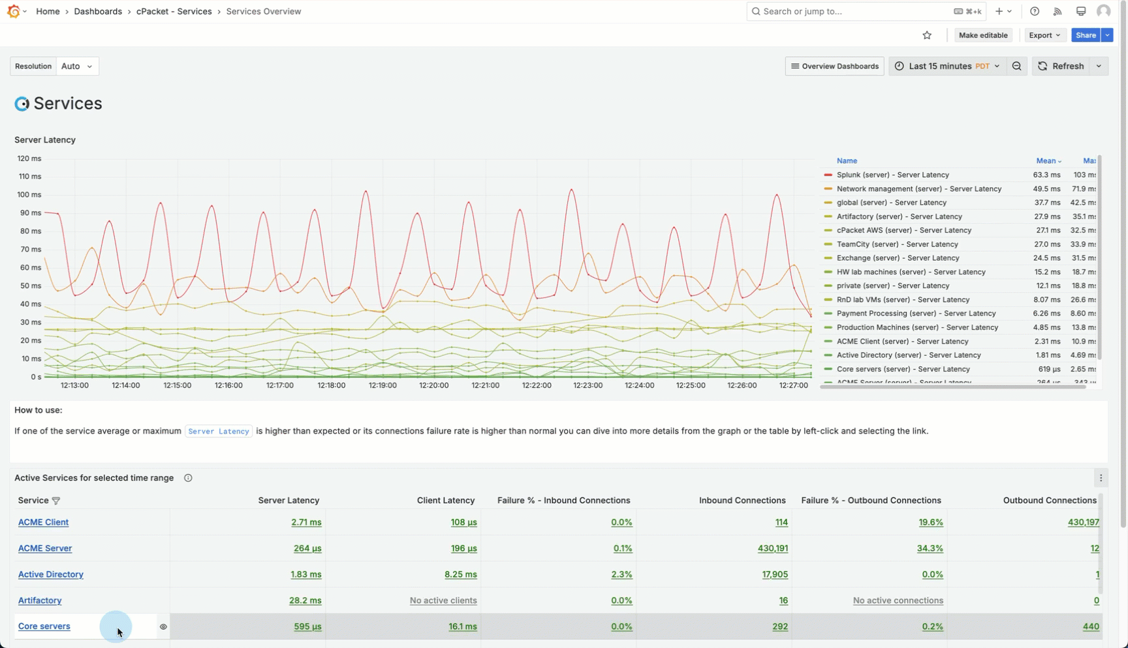Toggle HW lab machines (server) legend series
1128x648 pixels.
911,272
